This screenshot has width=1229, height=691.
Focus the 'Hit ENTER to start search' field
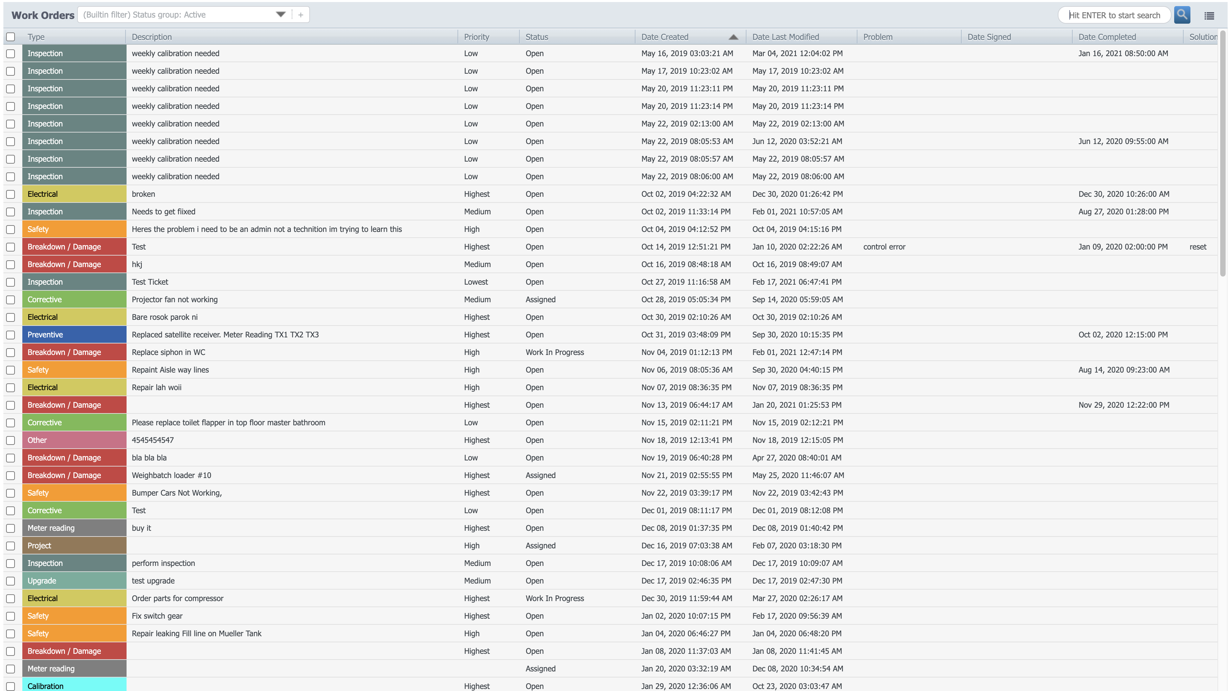pyautogui.click(x=1114, y=15)
